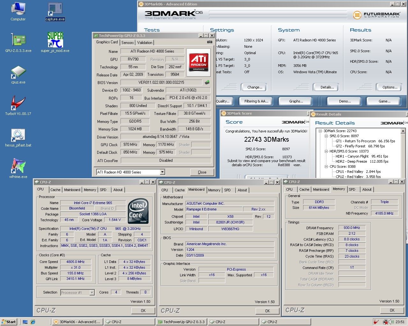Select CPU1 - Red Valley result row
The image size is (408, 326).
[x=358, y=172]
